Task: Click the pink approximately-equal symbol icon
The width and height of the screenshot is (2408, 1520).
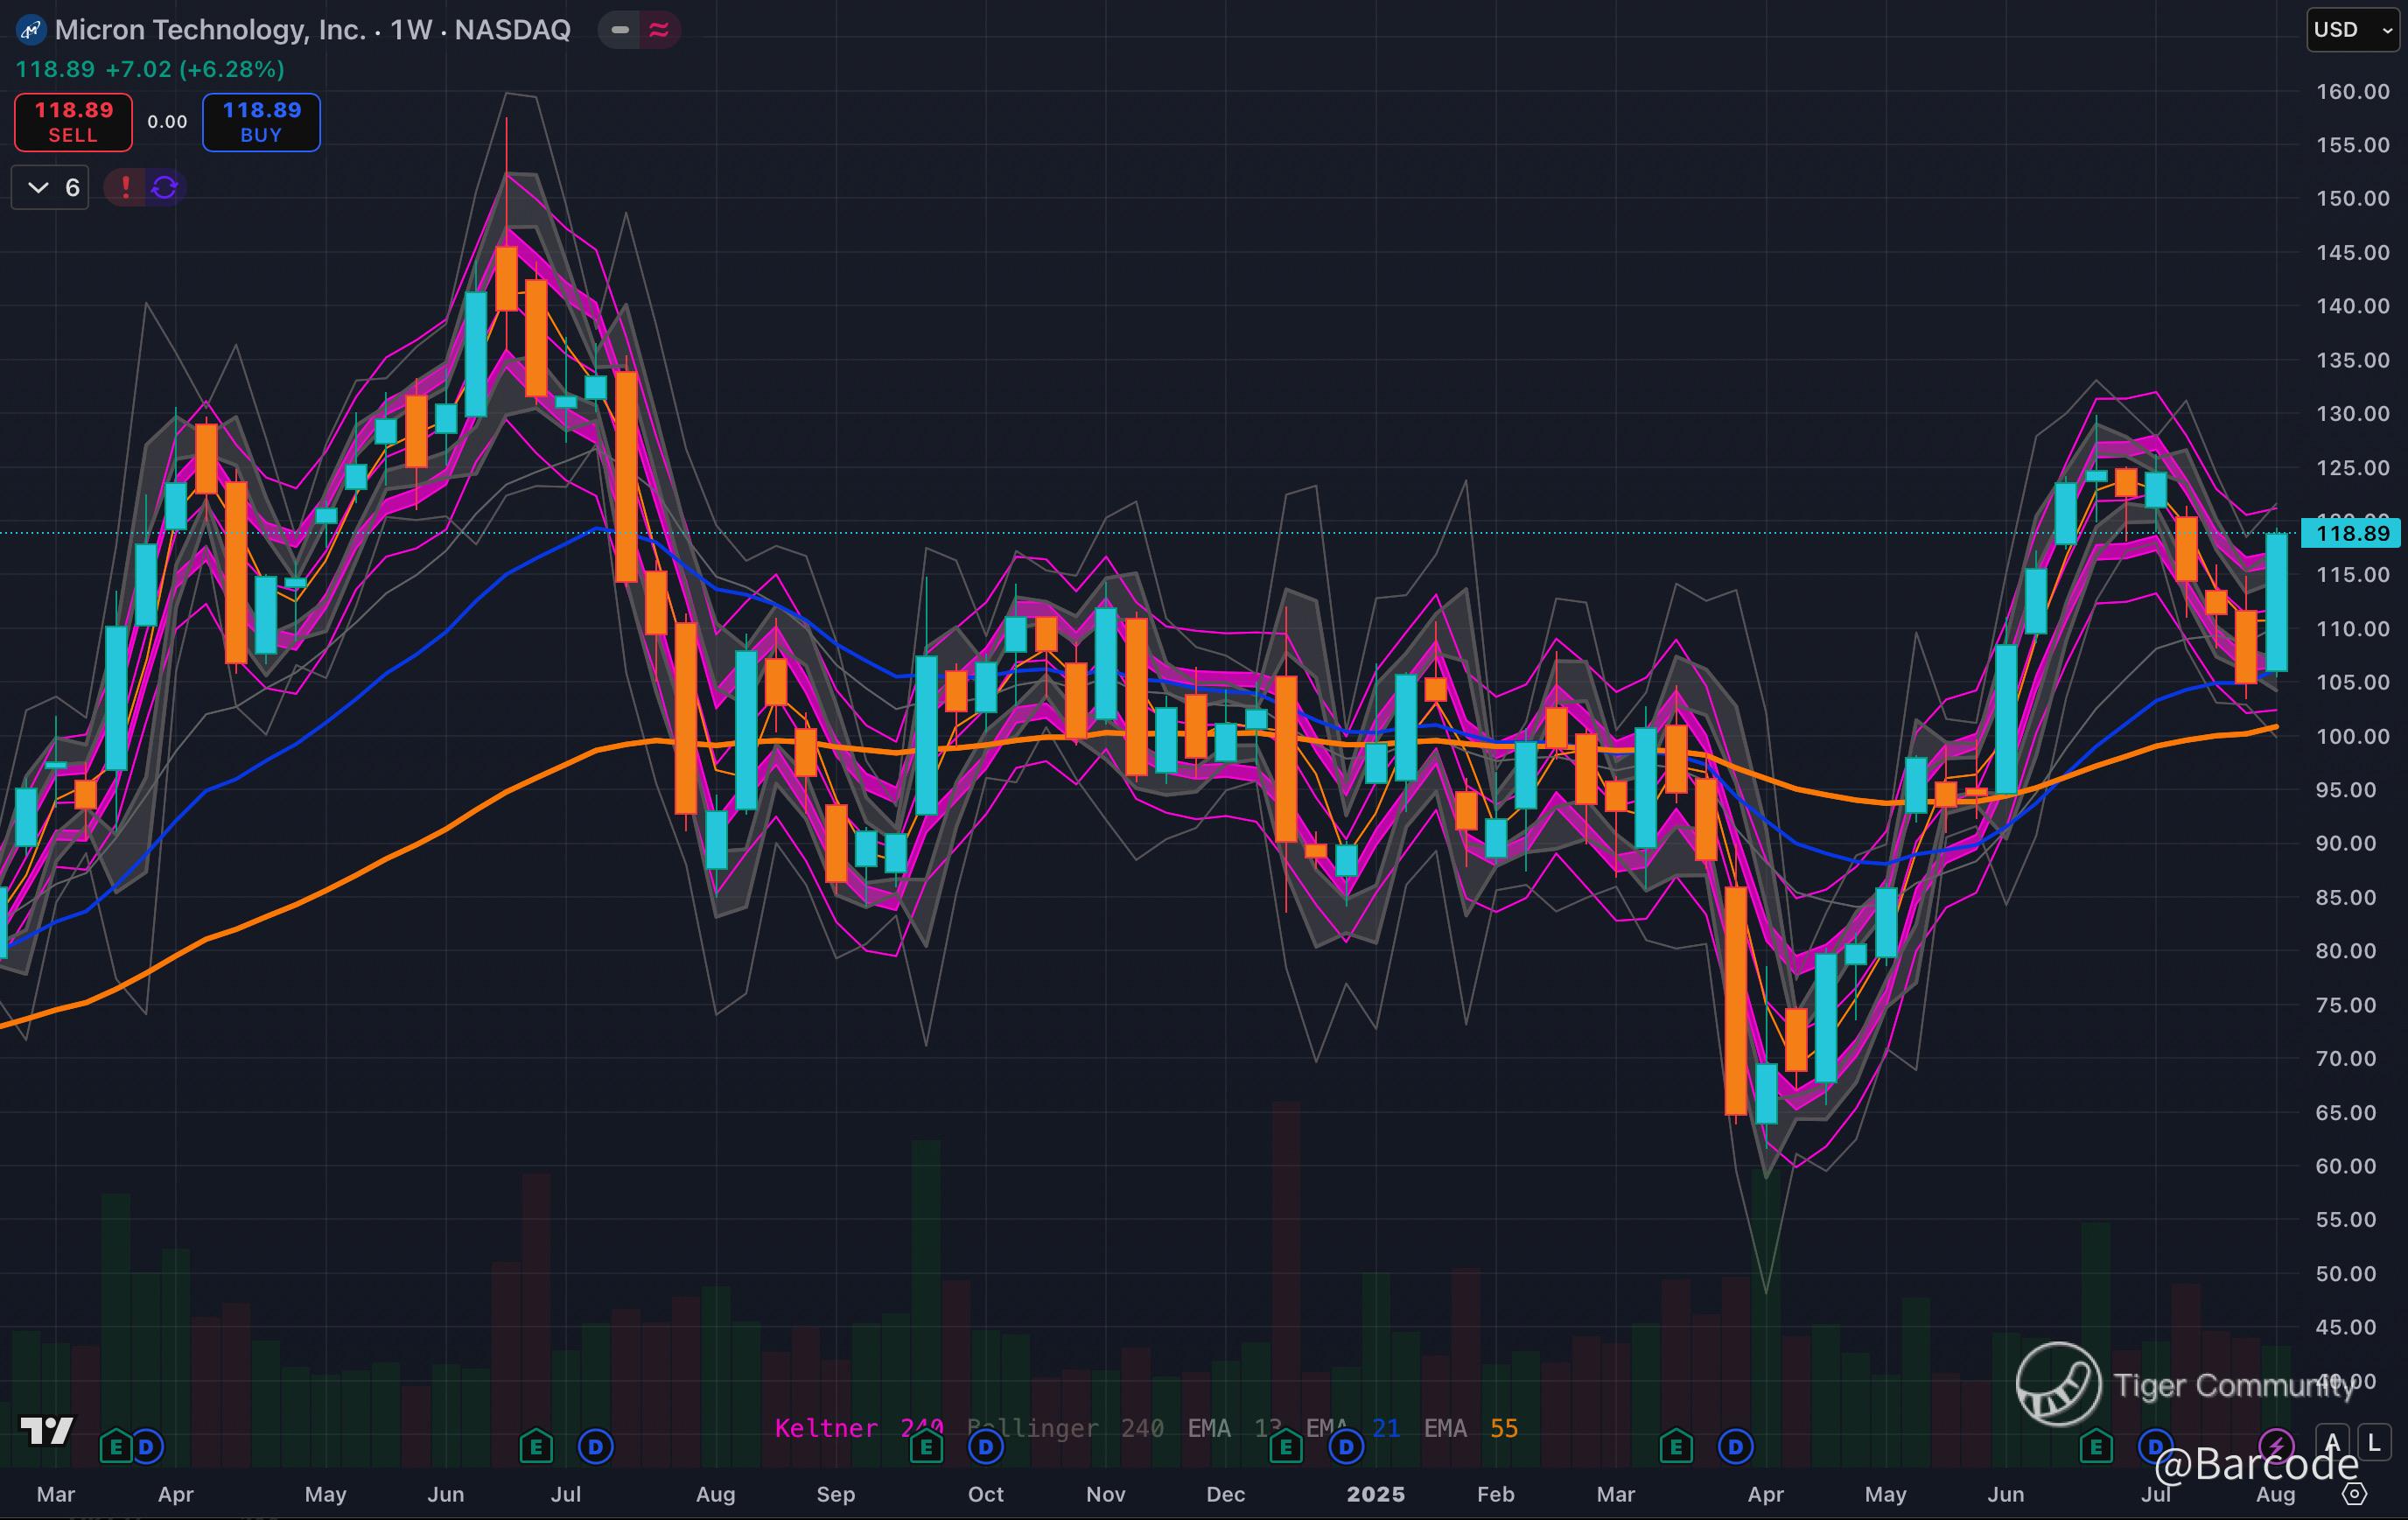Action: 659,30
